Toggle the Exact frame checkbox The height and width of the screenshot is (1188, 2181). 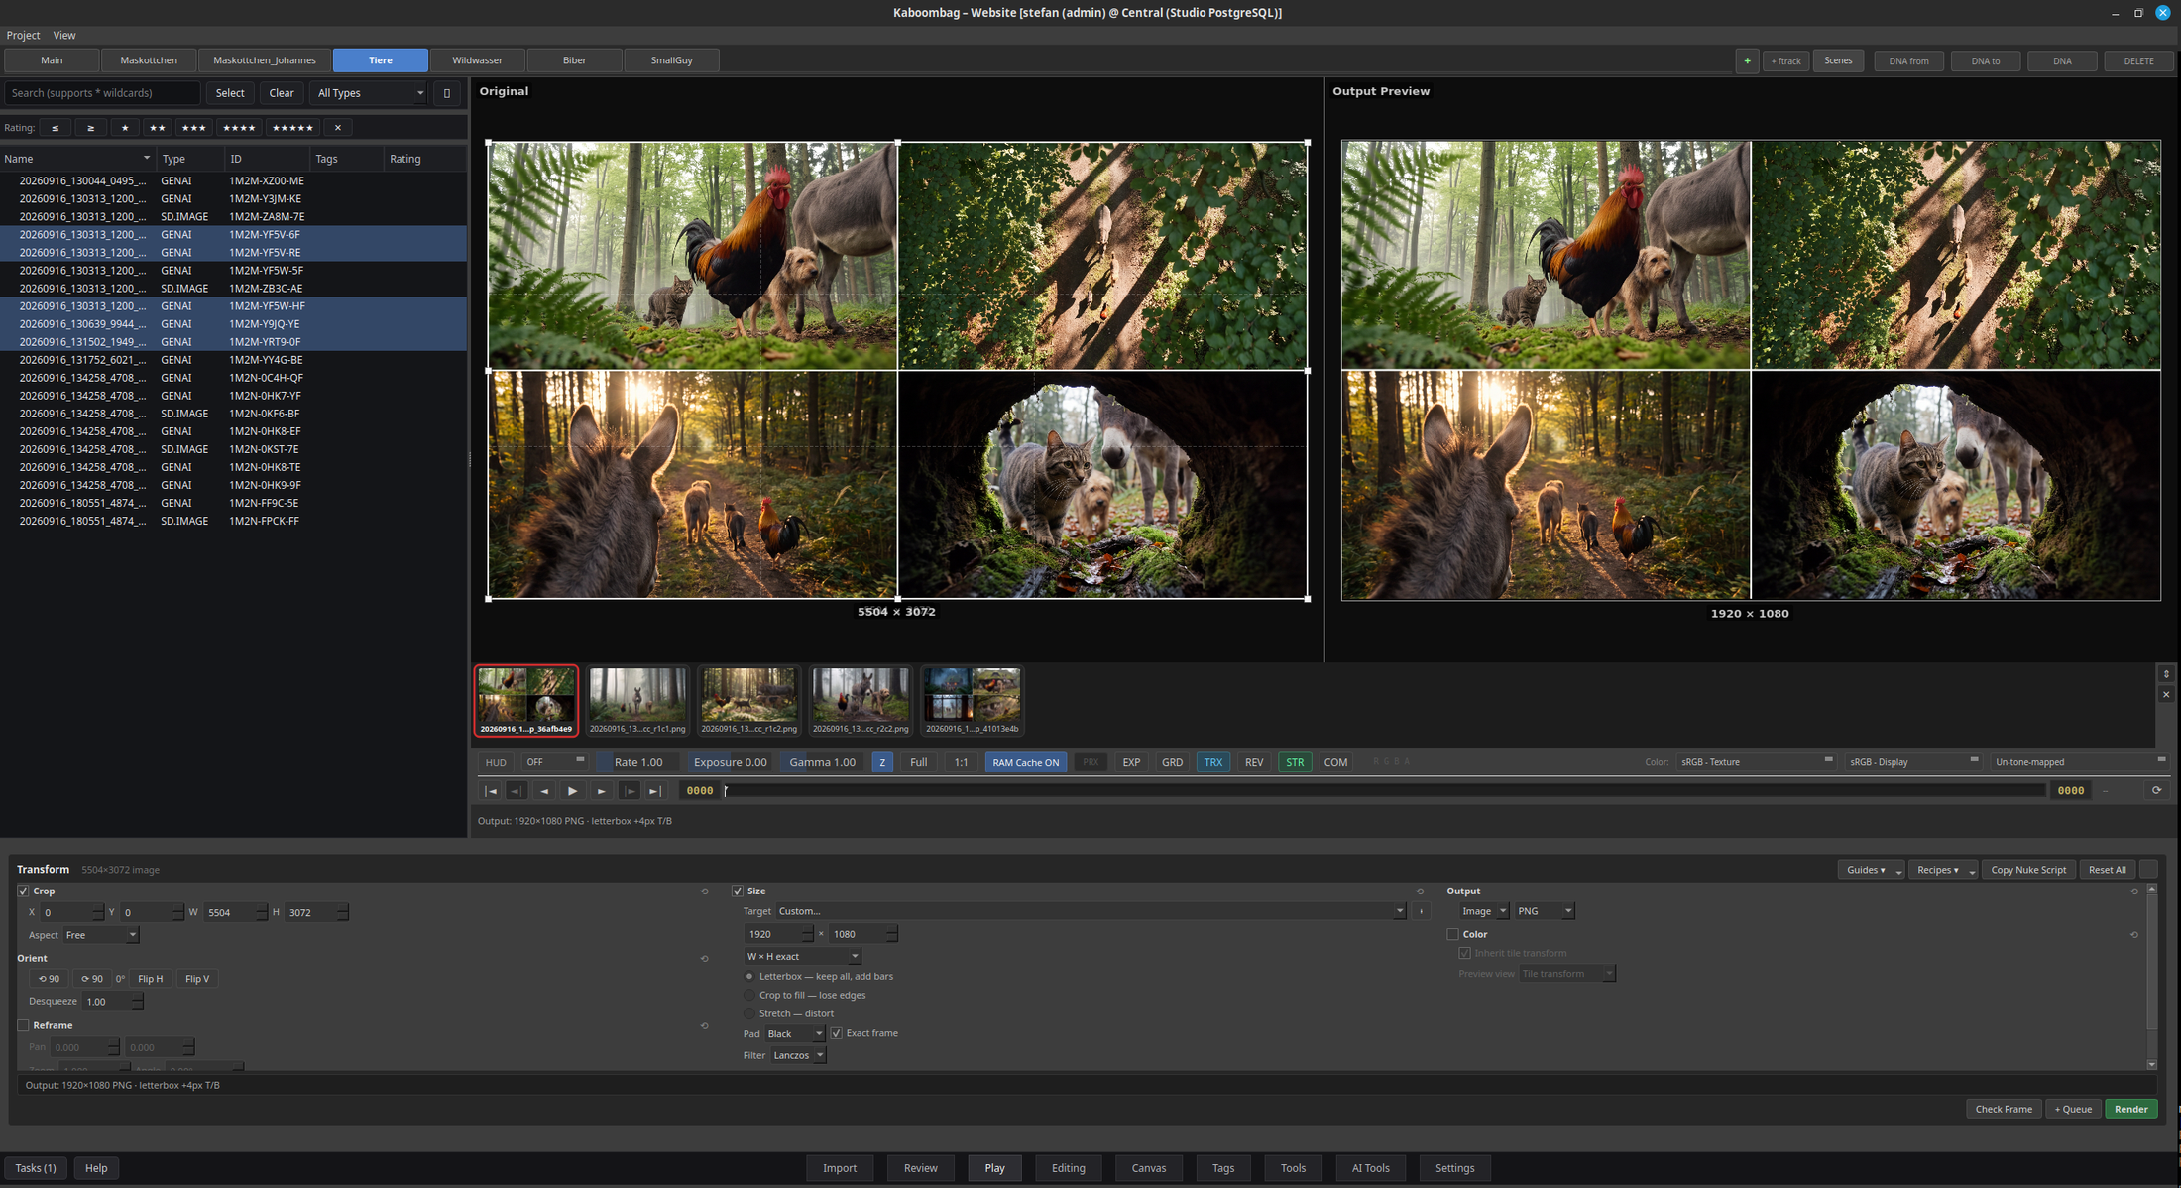tap(837, 1034)
